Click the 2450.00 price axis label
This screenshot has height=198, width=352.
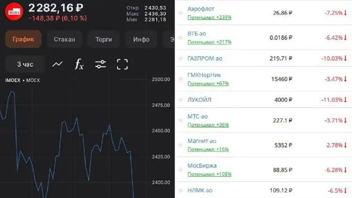pos(161,131)
